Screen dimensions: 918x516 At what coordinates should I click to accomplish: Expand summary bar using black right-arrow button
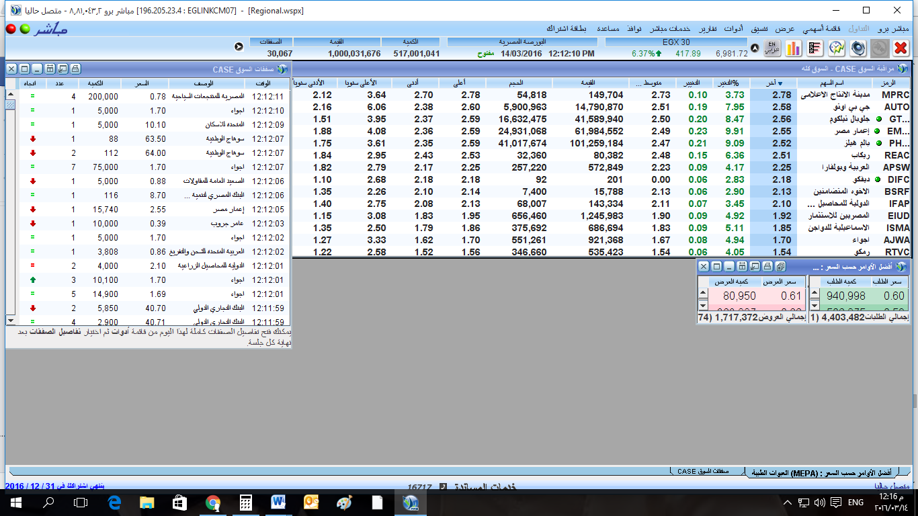click(x=239, y=46)
